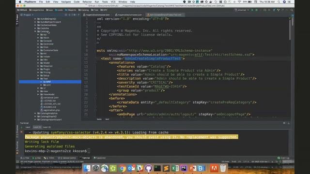Open the Refactor menu
Screen dimensions: 310x174
87,2
